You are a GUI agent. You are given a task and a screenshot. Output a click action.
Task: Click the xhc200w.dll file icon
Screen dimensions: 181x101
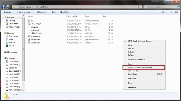pyautogui.click(x=29, y=39)
